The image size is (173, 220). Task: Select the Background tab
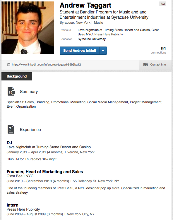pos(17,76)
